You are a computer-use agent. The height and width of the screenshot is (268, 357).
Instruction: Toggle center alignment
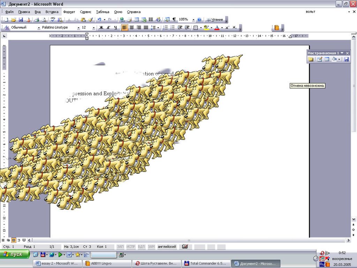tap(131, 28)
